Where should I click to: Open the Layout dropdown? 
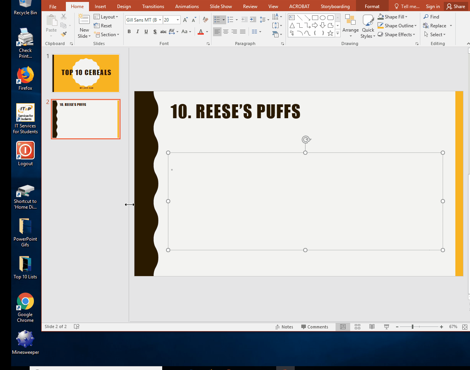click(106, 17)
